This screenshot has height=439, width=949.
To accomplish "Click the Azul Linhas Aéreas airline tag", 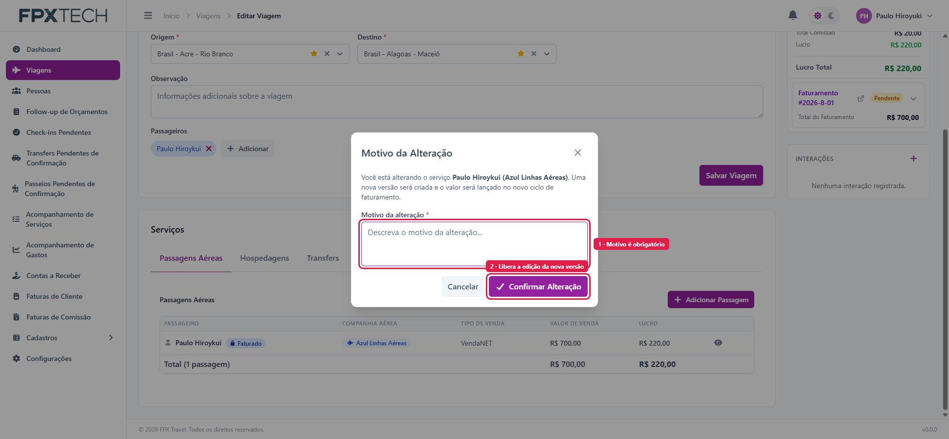I will pos(377,343).
